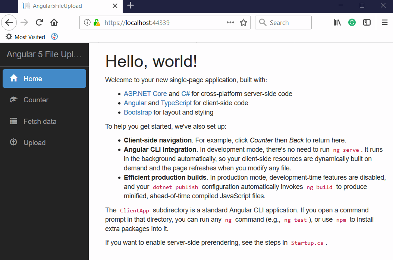Follow the Bootstrap link
The height and width of the screenshot is (260, 393).
pyautogui.click(x=137, y=112)
